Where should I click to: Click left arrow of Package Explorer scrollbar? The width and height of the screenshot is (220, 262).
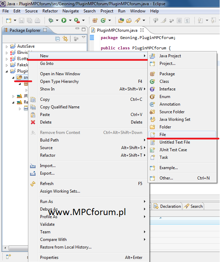click(x=5, y=248)
